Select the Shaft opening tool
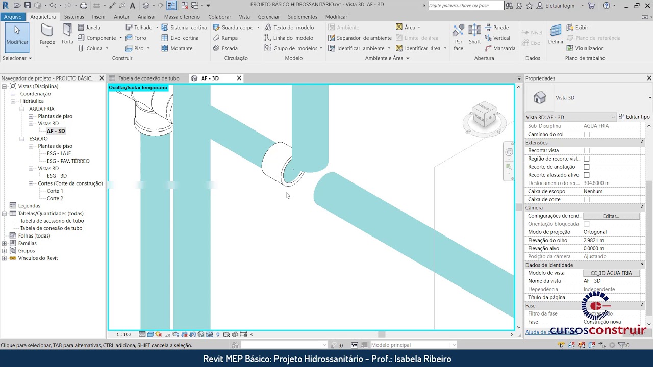This screenshot has height=367, width=653. click(x=474, y=35)
